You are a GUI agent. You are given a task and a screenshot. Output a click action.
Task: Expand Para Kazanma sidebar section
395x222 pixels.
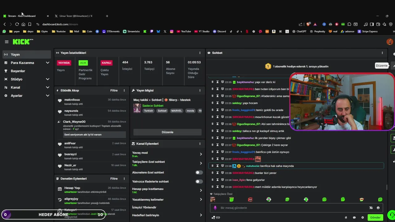click(48, 63)
